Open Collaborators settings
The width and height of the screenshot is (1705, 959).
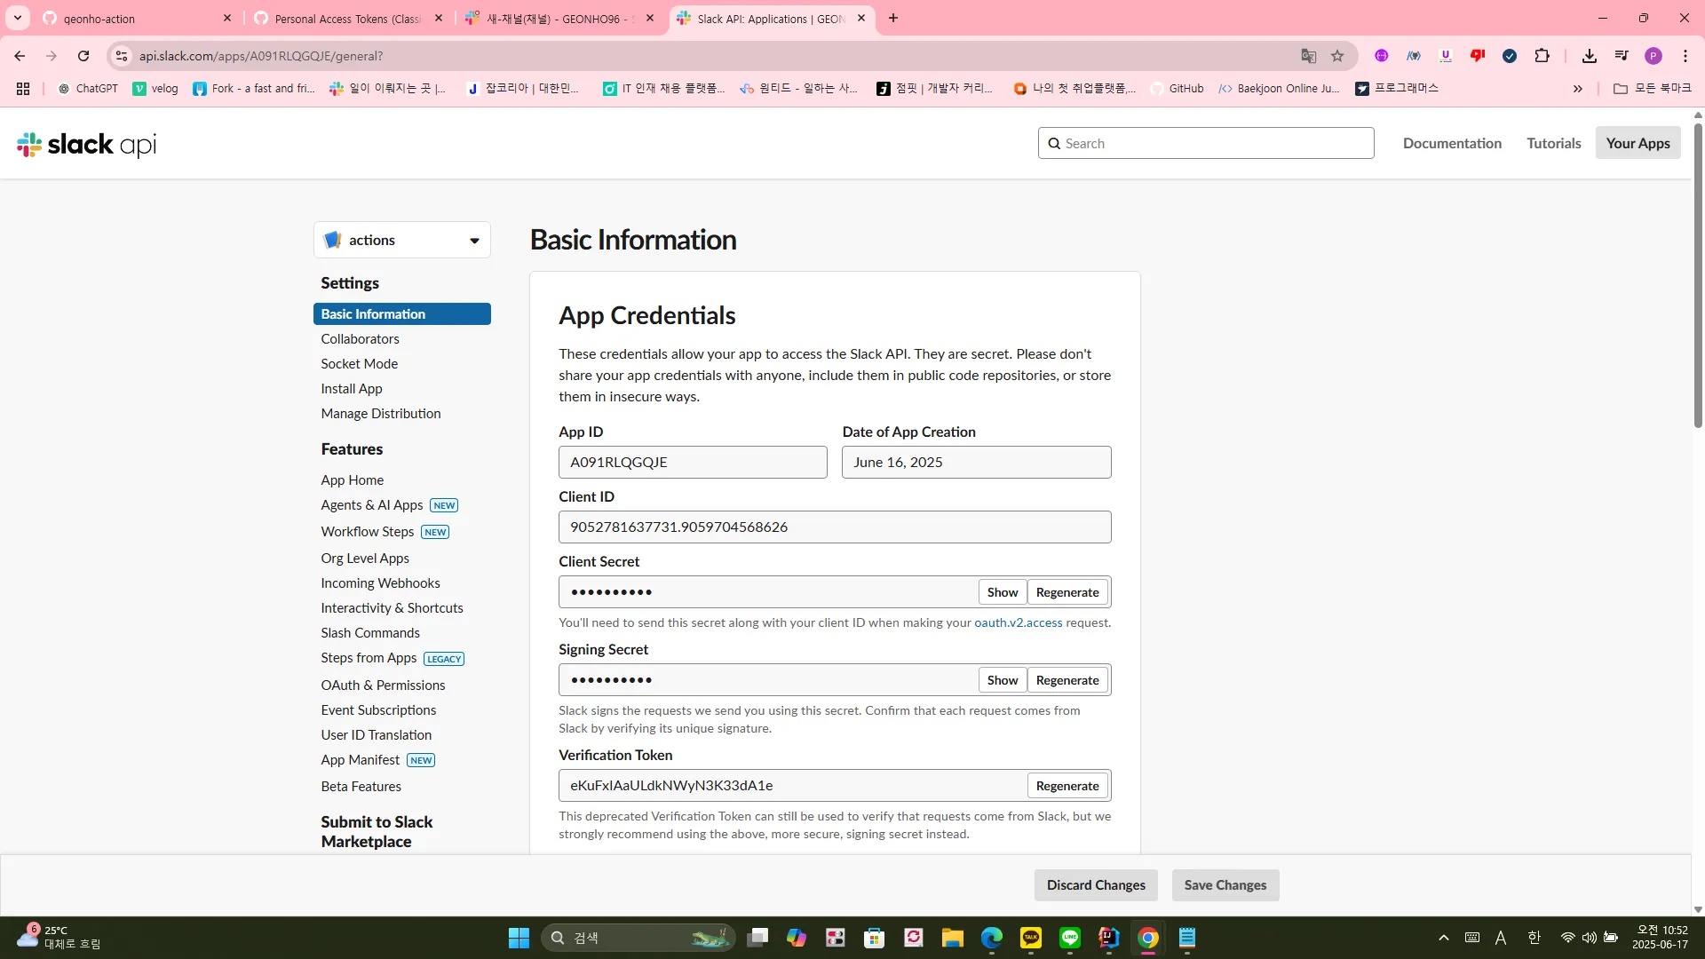pos(360,339)
